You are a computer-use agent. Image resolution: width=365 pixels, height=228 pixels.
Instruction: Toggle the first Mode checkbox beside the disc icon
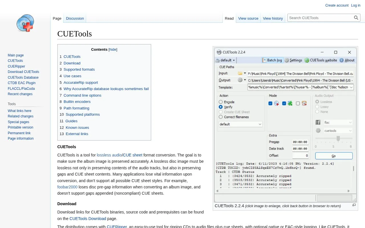click(270, 103)
